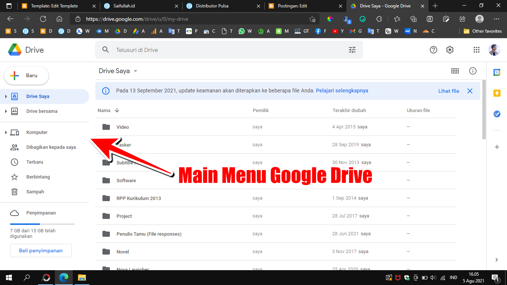507x285 pixels.
Task: Open File Explorer from the taskbar
Action: pyautogui.click(x=82, y=278)
